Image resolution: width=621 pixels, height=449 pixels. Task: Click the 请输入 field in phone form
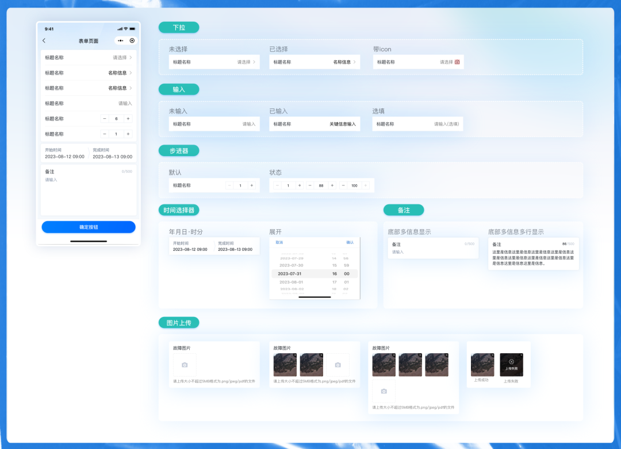coord(89,104)
